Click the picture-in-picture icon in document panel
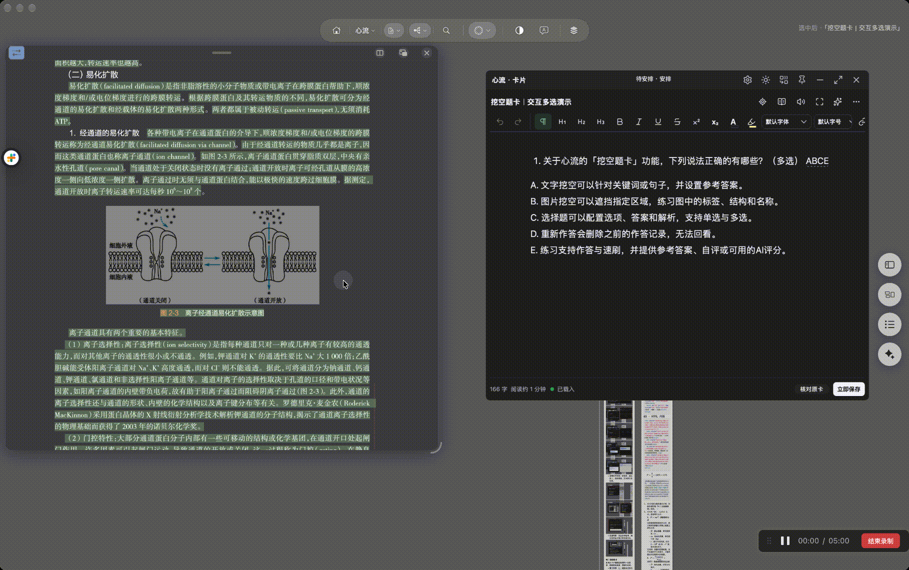The image size is (909, 570). pyautogui.click(x=403, y=53)
